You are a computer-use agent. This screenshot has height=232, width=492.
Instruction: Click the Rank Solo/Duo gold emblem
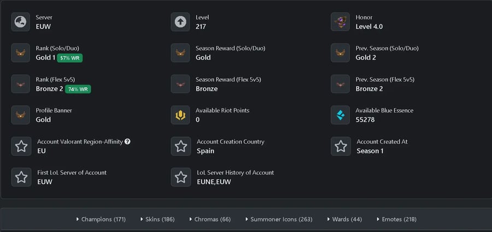pyautogui.click(x=21, y=53)
